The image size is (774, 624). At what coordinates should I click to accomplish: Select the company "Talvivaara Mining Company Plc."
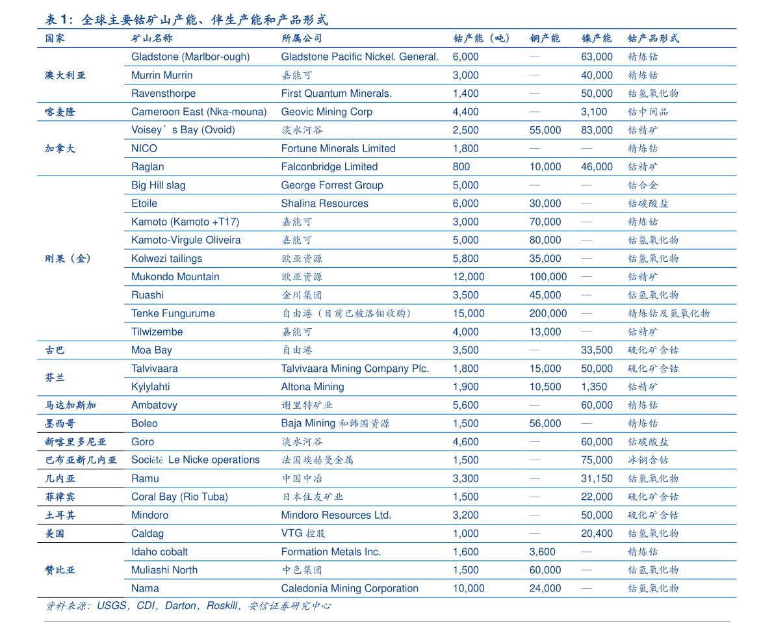[355, 369]
